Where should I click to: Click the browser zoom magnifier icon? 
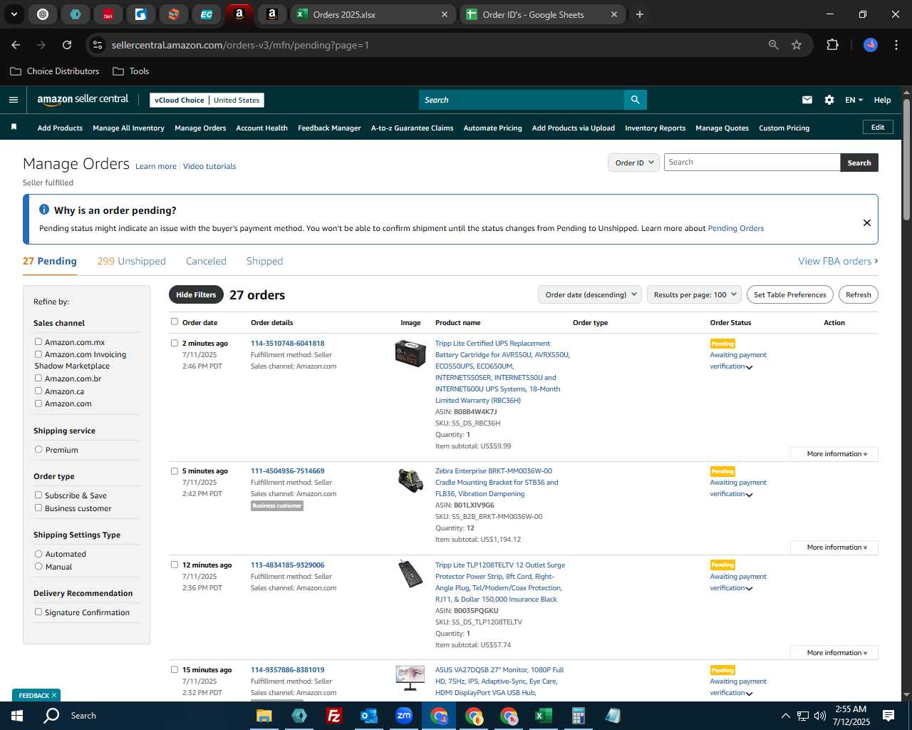point(774,45)
